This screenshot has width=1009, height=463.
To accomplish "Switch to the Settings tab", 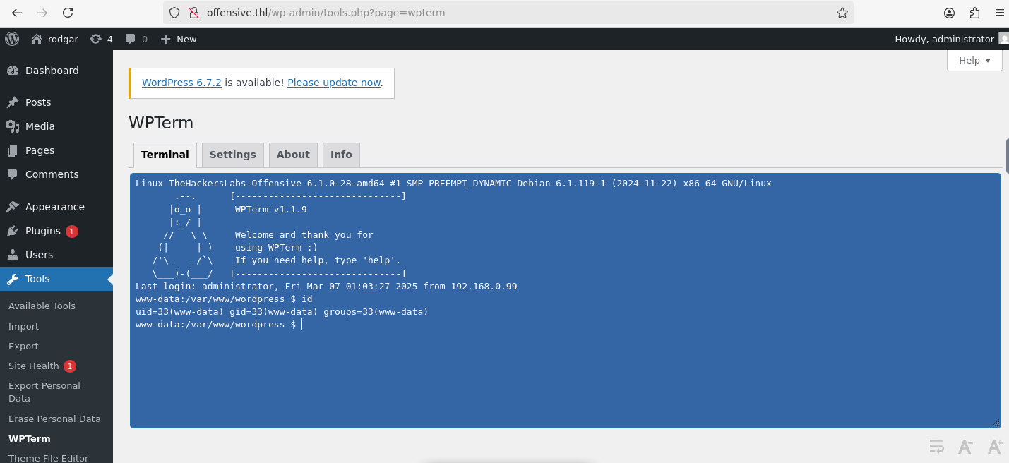I will pyautogui.click(x=233, y=155).
